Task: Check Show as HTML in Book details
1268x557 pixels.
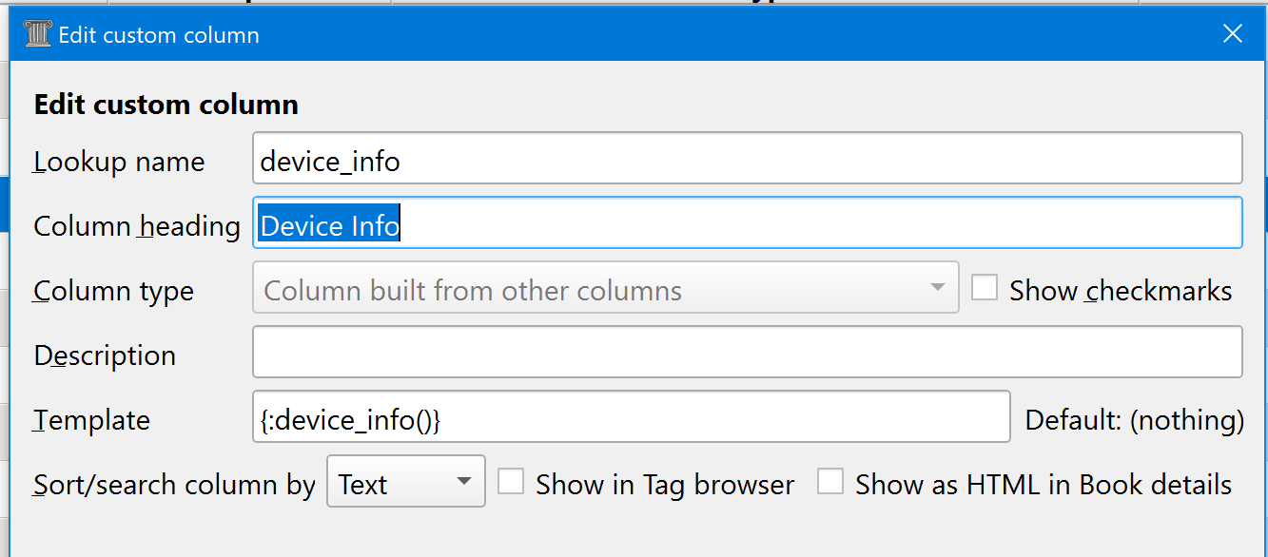Action: pyautogui.click(x=830, y=482)
